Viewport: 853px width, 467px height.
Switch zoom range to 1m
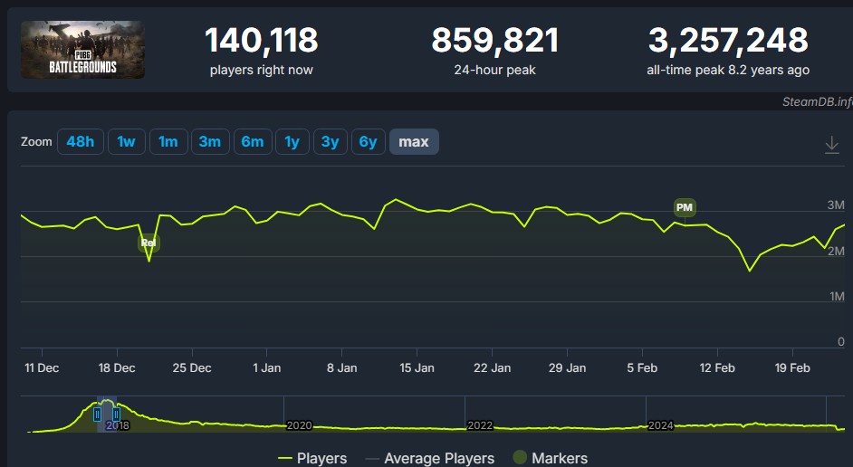[168, 142]
